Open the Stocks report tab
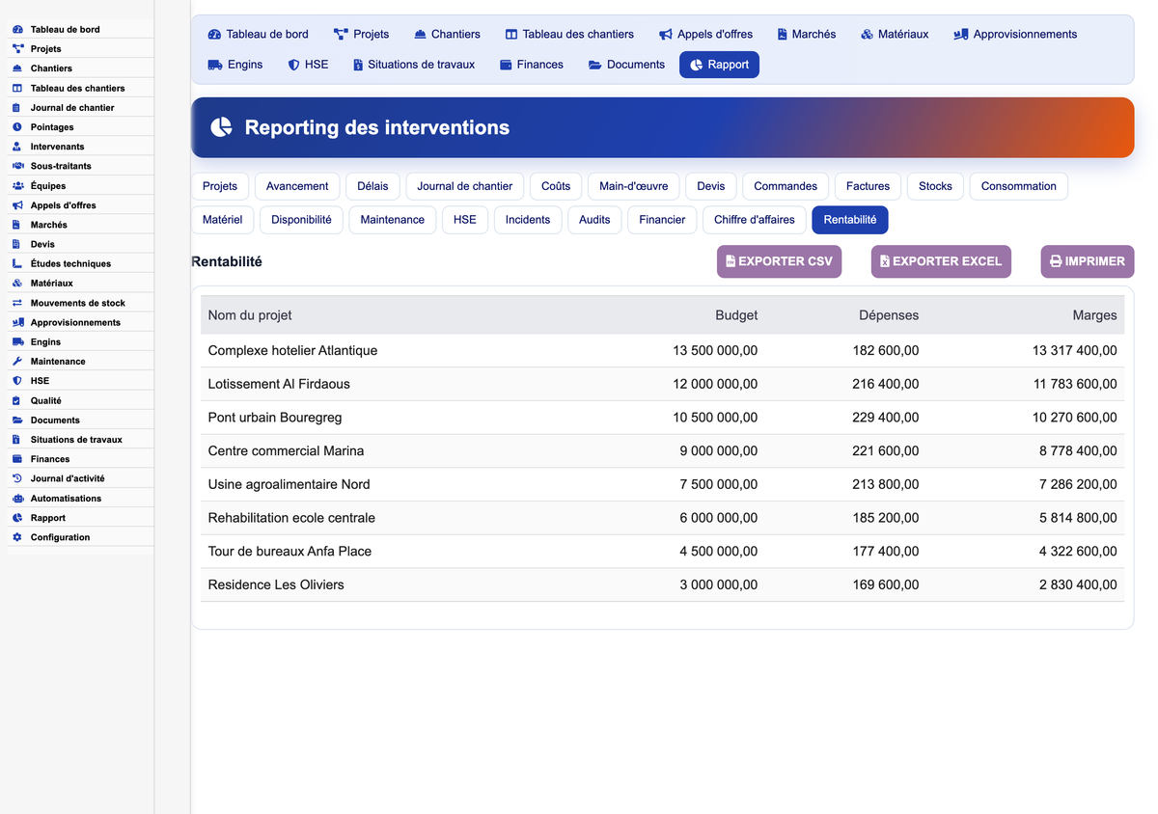Image resolution: width=1158 pixels, height=814 pixels. point(935,186)
